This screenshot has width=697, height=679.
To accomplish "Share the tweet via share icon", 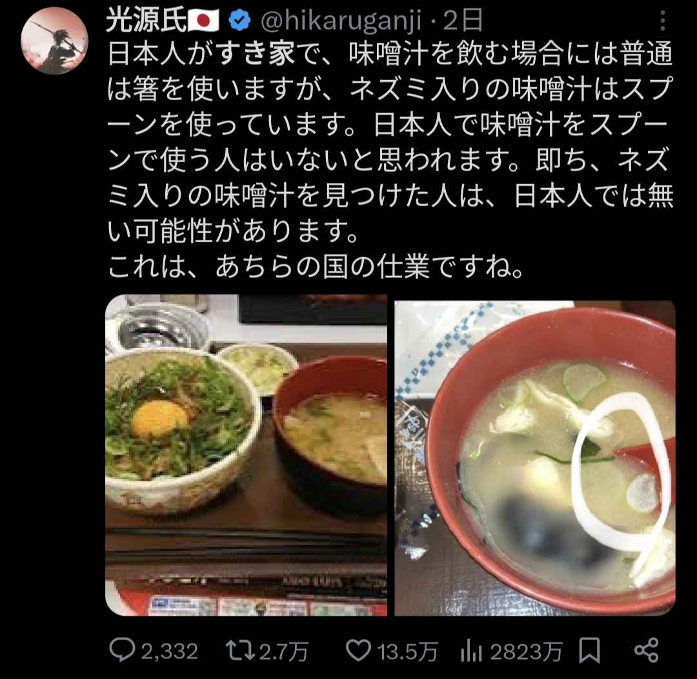I will (646, 651).
